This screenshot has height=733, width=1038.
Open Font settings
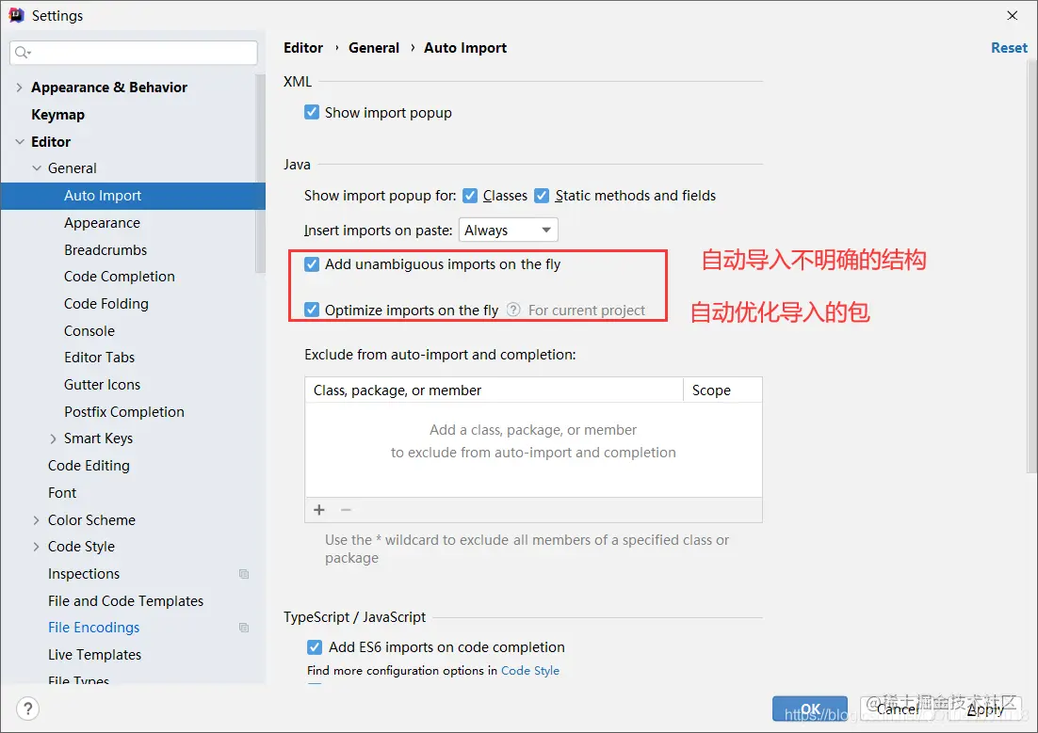pyautogui.click(x=62, y=493)
